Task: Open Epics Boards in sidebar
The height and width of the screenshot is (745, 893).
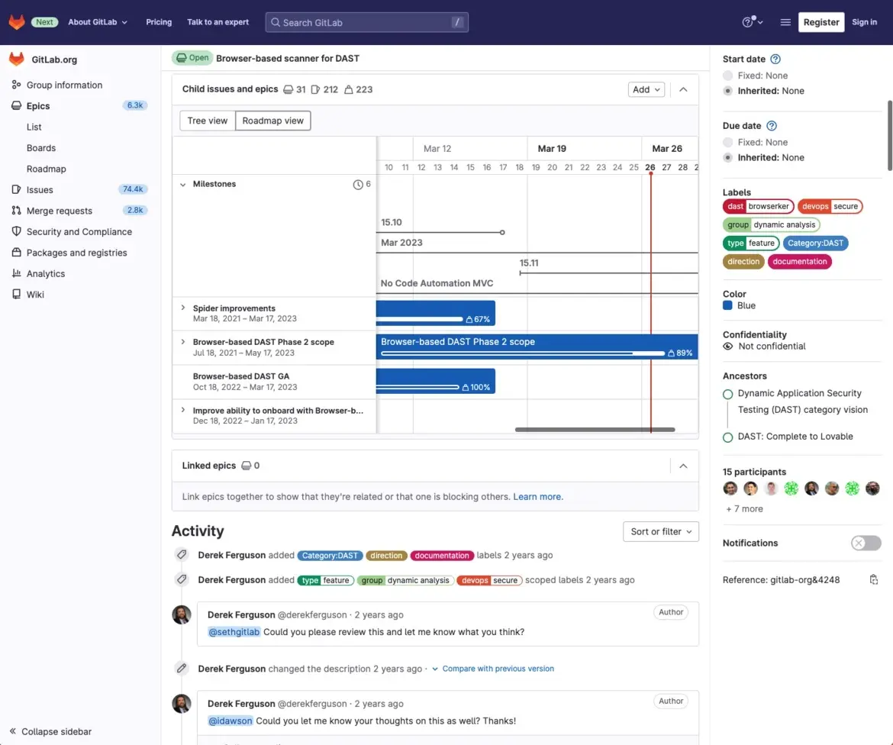Action: click(41, 148)
